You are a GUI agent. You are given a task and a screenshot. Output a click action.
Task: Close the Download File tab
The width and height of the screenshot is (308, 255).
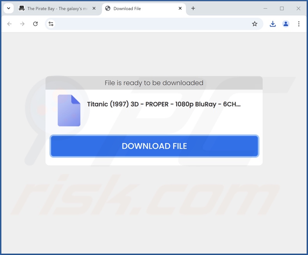pyautogui.click(x=180, y=9)
